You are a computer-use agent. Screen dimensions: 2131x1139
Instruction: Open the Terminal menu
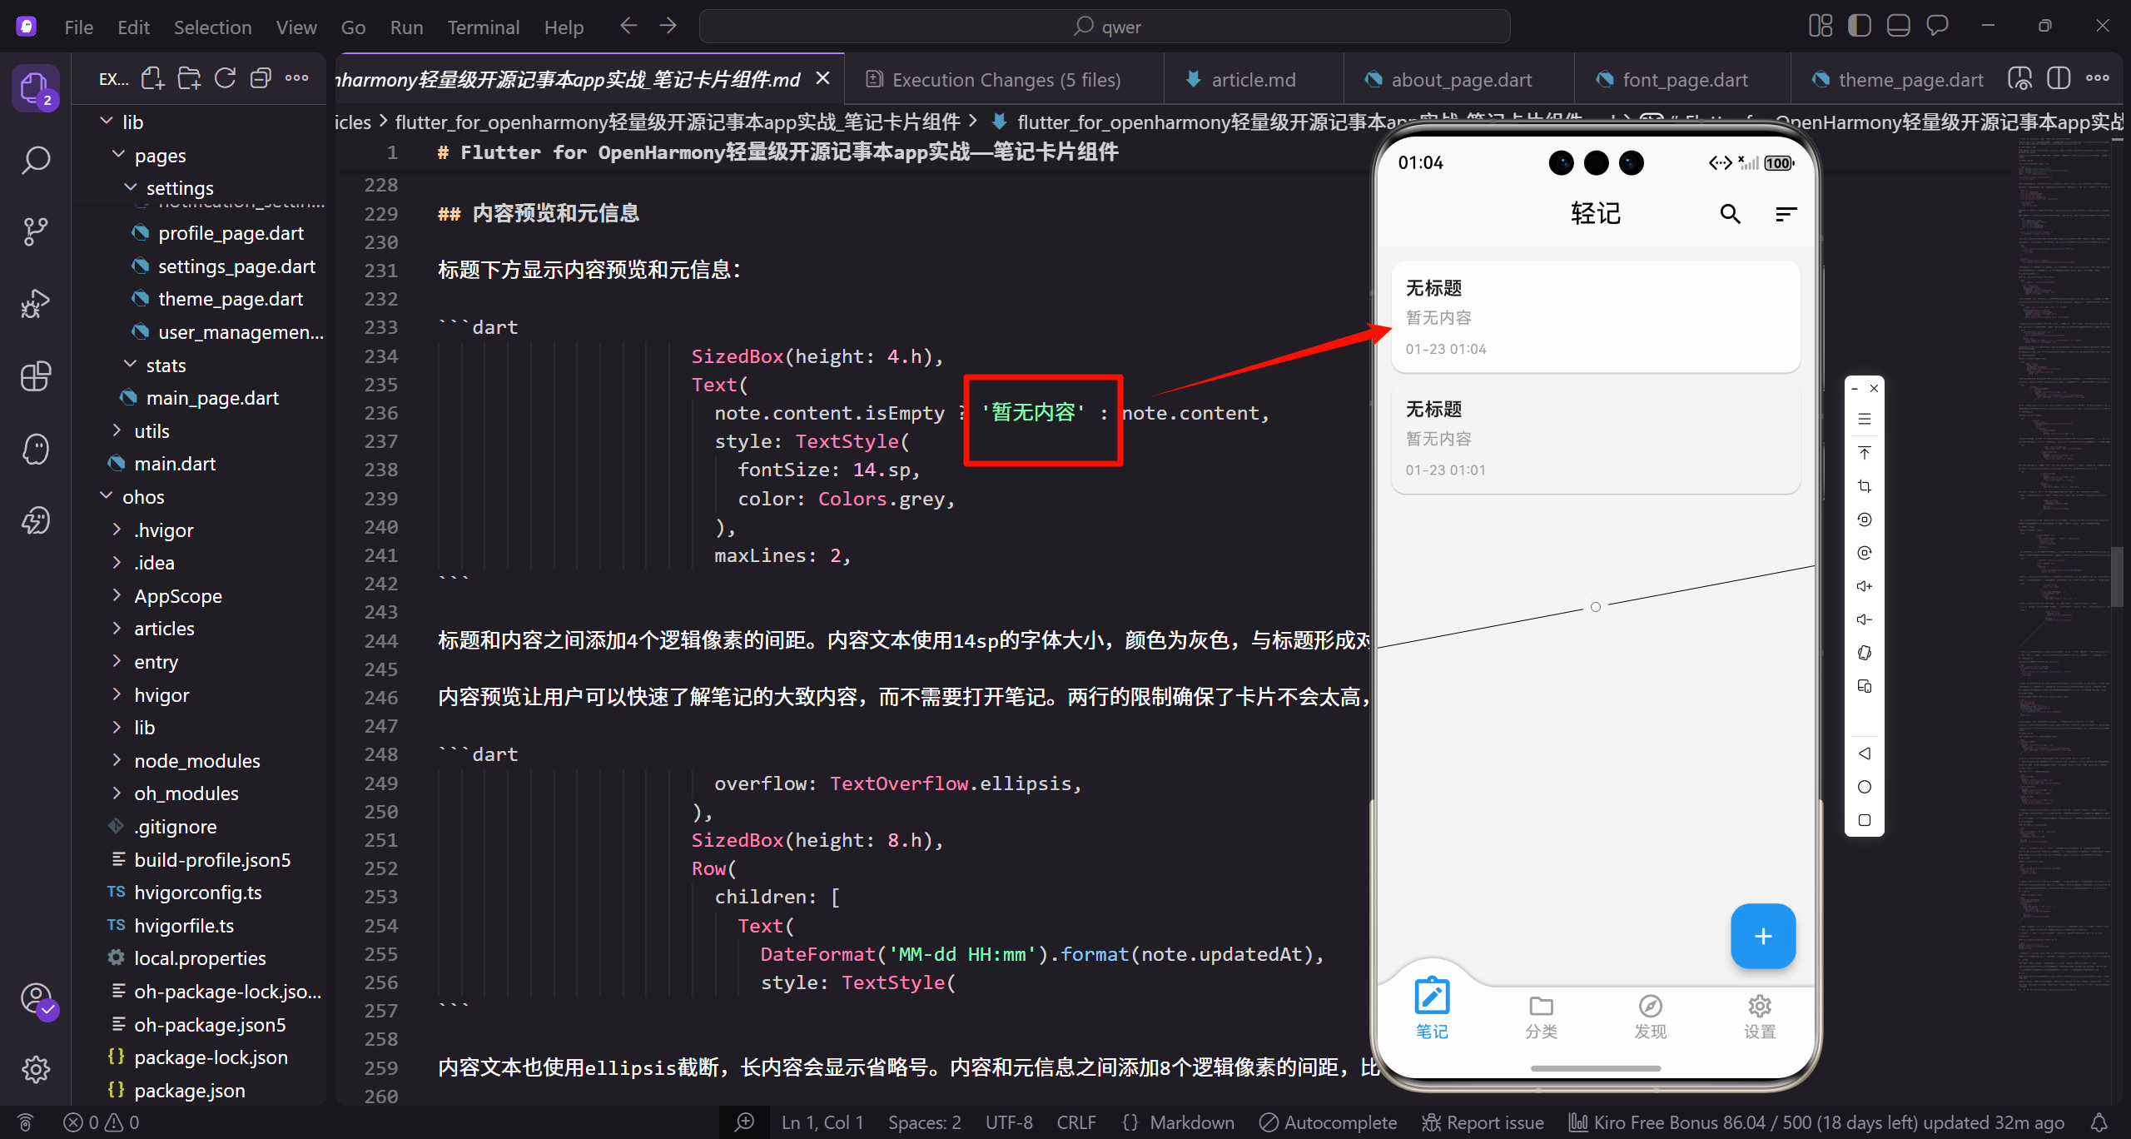(x=483, y=27)
